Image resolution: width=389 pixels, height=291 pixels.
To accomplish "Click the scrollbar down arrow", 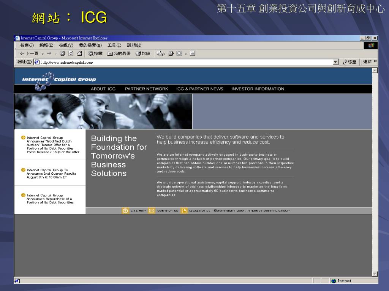I will (375, 274).
